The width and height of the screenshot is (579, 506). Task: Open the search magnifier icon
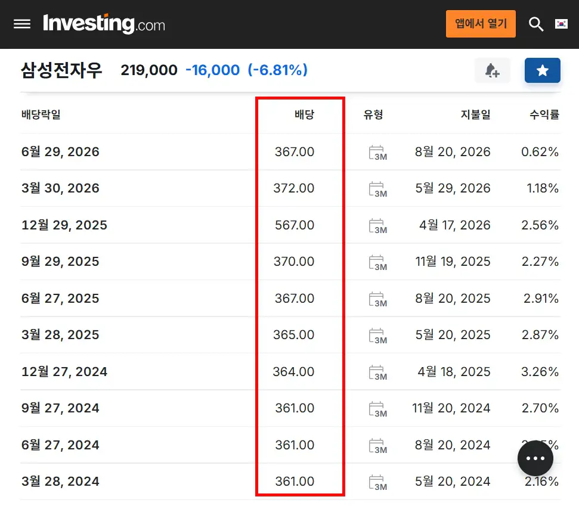[x=536, y=24]
